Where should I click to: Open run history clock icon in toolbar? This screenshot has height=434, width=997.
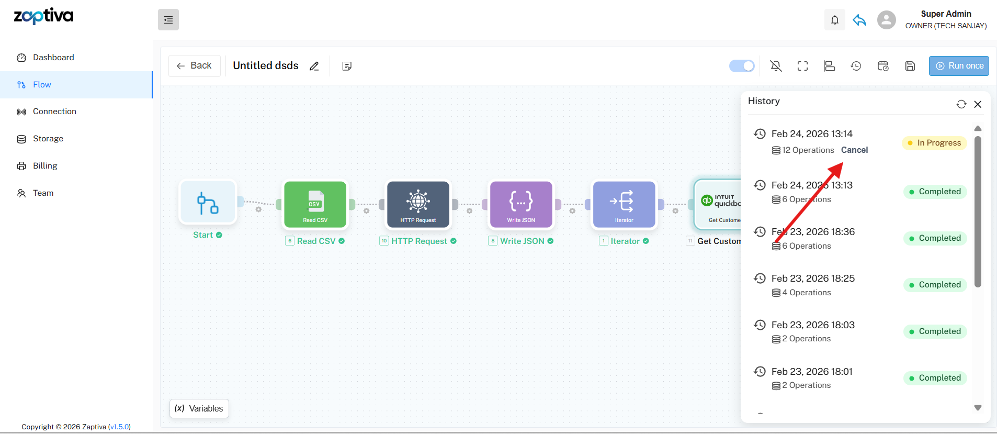tap(856, 66)
